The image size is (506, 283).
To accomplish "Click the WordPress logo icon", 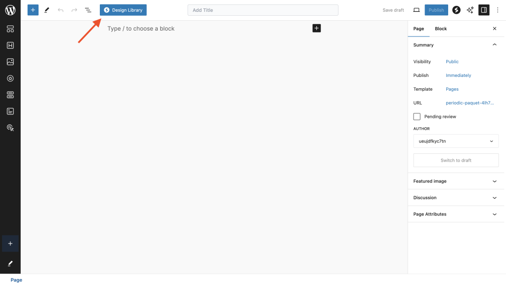I will point(10,10).
